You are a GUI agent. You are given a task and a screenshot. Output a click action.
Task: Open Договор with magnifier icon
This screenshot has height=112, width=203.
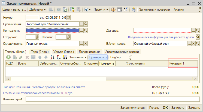(198, 31)
